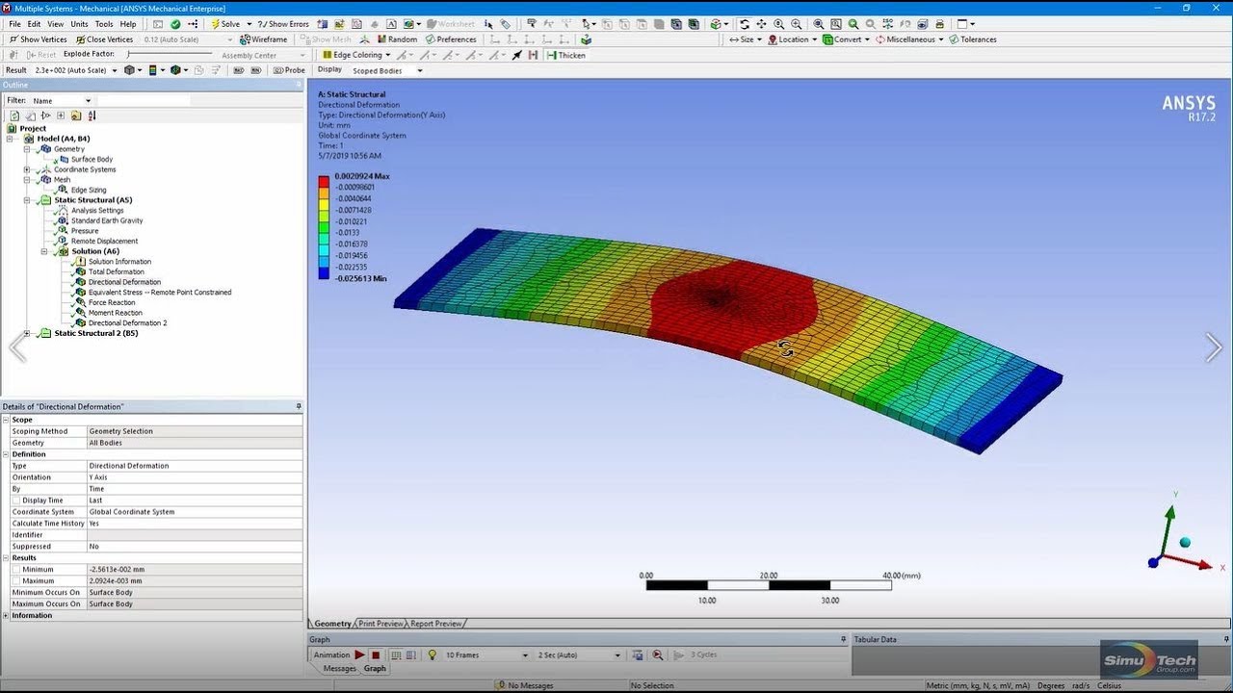
Task: Open the View menu
Action: (56, 24)
